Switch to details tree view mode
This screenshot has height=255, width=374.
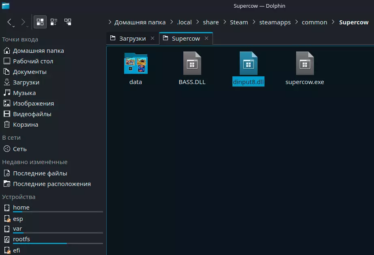coord(68,22)
